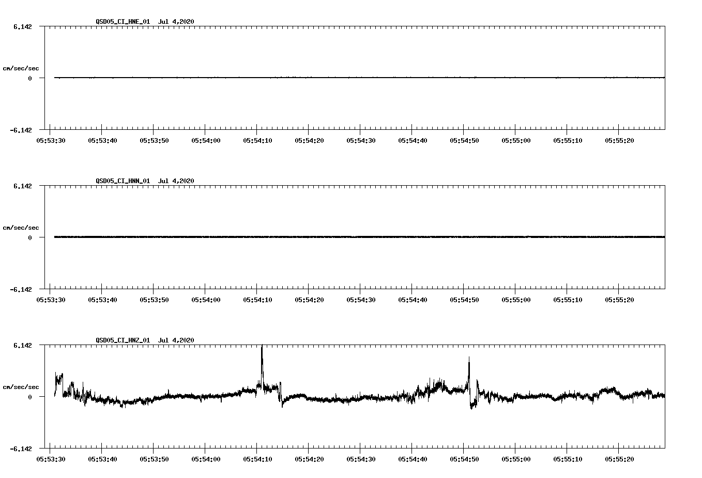Screen dimensions: 702x478
Task: Select the QSD05_CI_HNE_01 plot title
Action: point(123,21)
